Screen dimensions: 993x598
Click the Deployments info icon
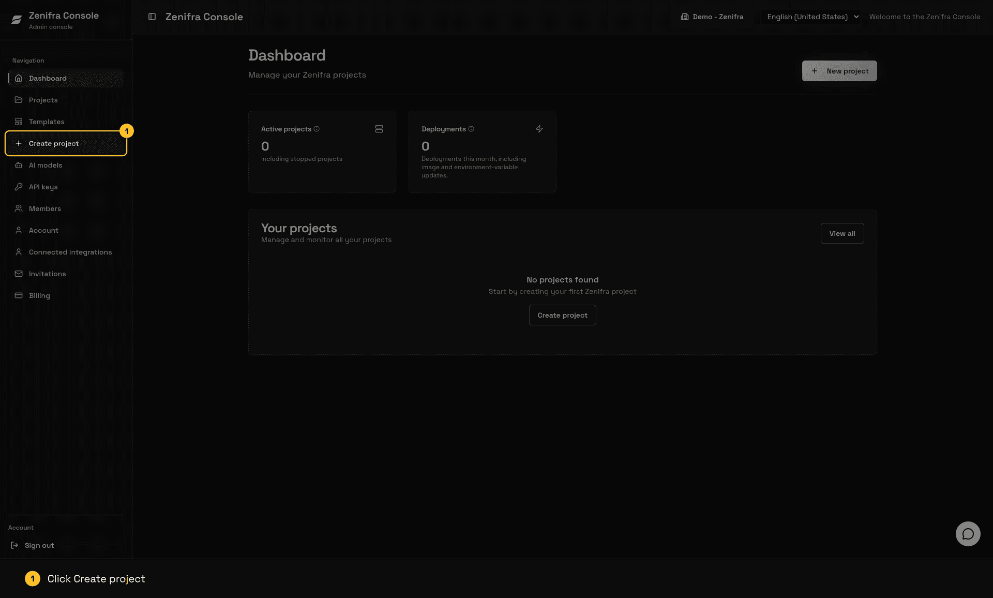click(x=471, y=129)
